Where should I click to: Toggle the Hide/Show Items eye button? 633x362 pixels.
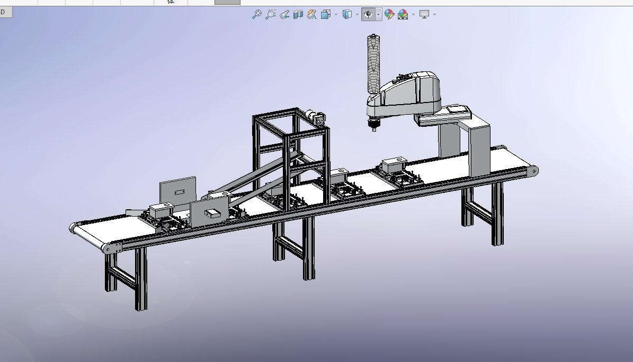click(x=368, y=15)
